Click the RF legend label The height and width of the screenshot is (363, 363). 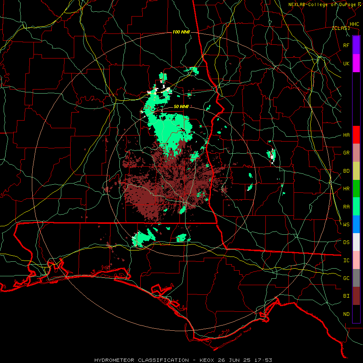(346, 45)
